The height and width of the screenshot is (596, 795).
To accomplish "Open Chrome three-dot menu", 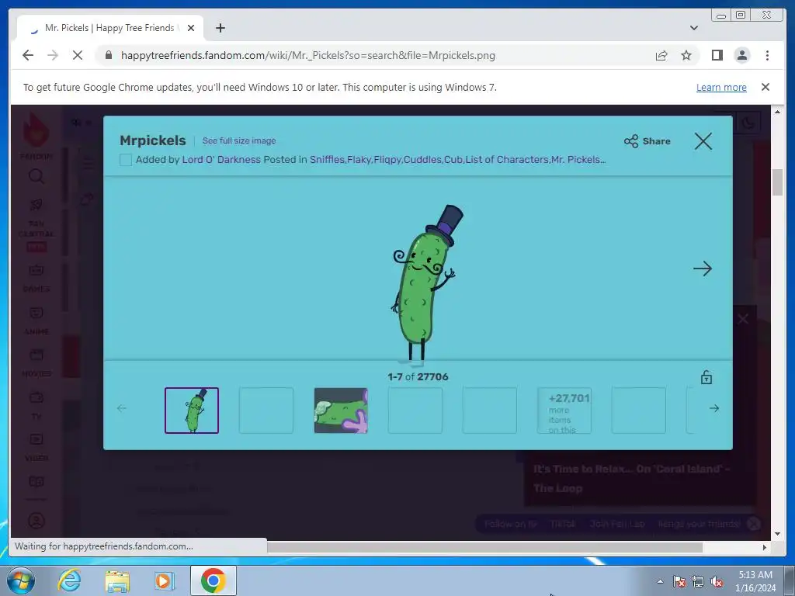I will [x=767, y=55].
